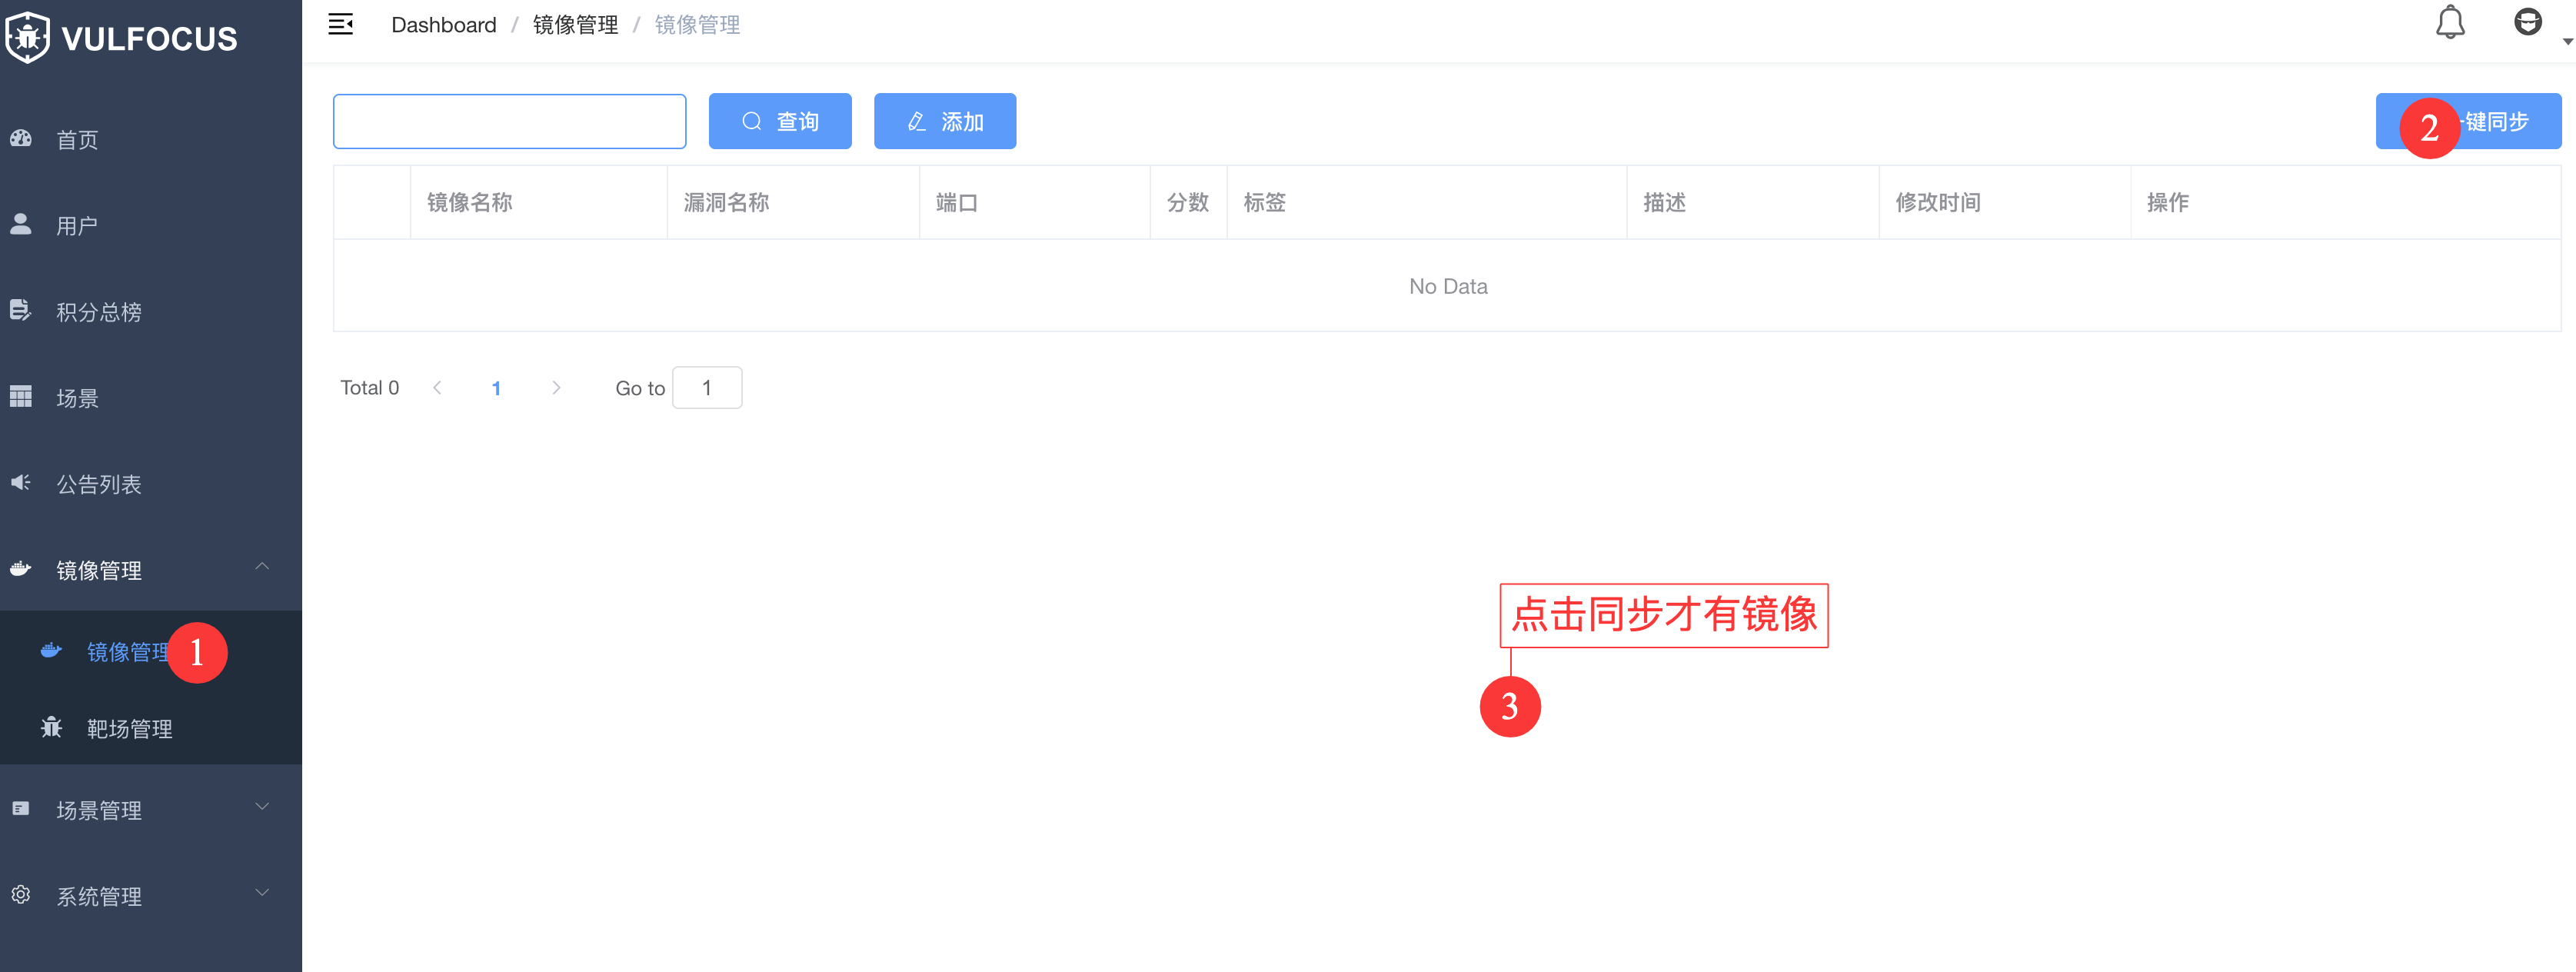Collapse the 镜像管理 sidebar section

pos(262,567)
